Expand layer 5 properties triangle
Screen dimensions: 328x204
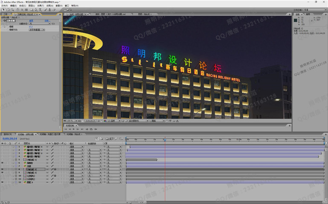pos(13,160)
